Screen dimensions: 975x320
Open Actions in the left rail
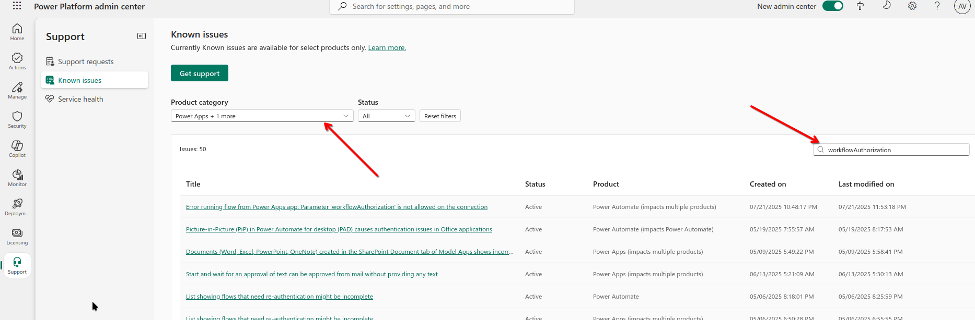coord(17,61)
